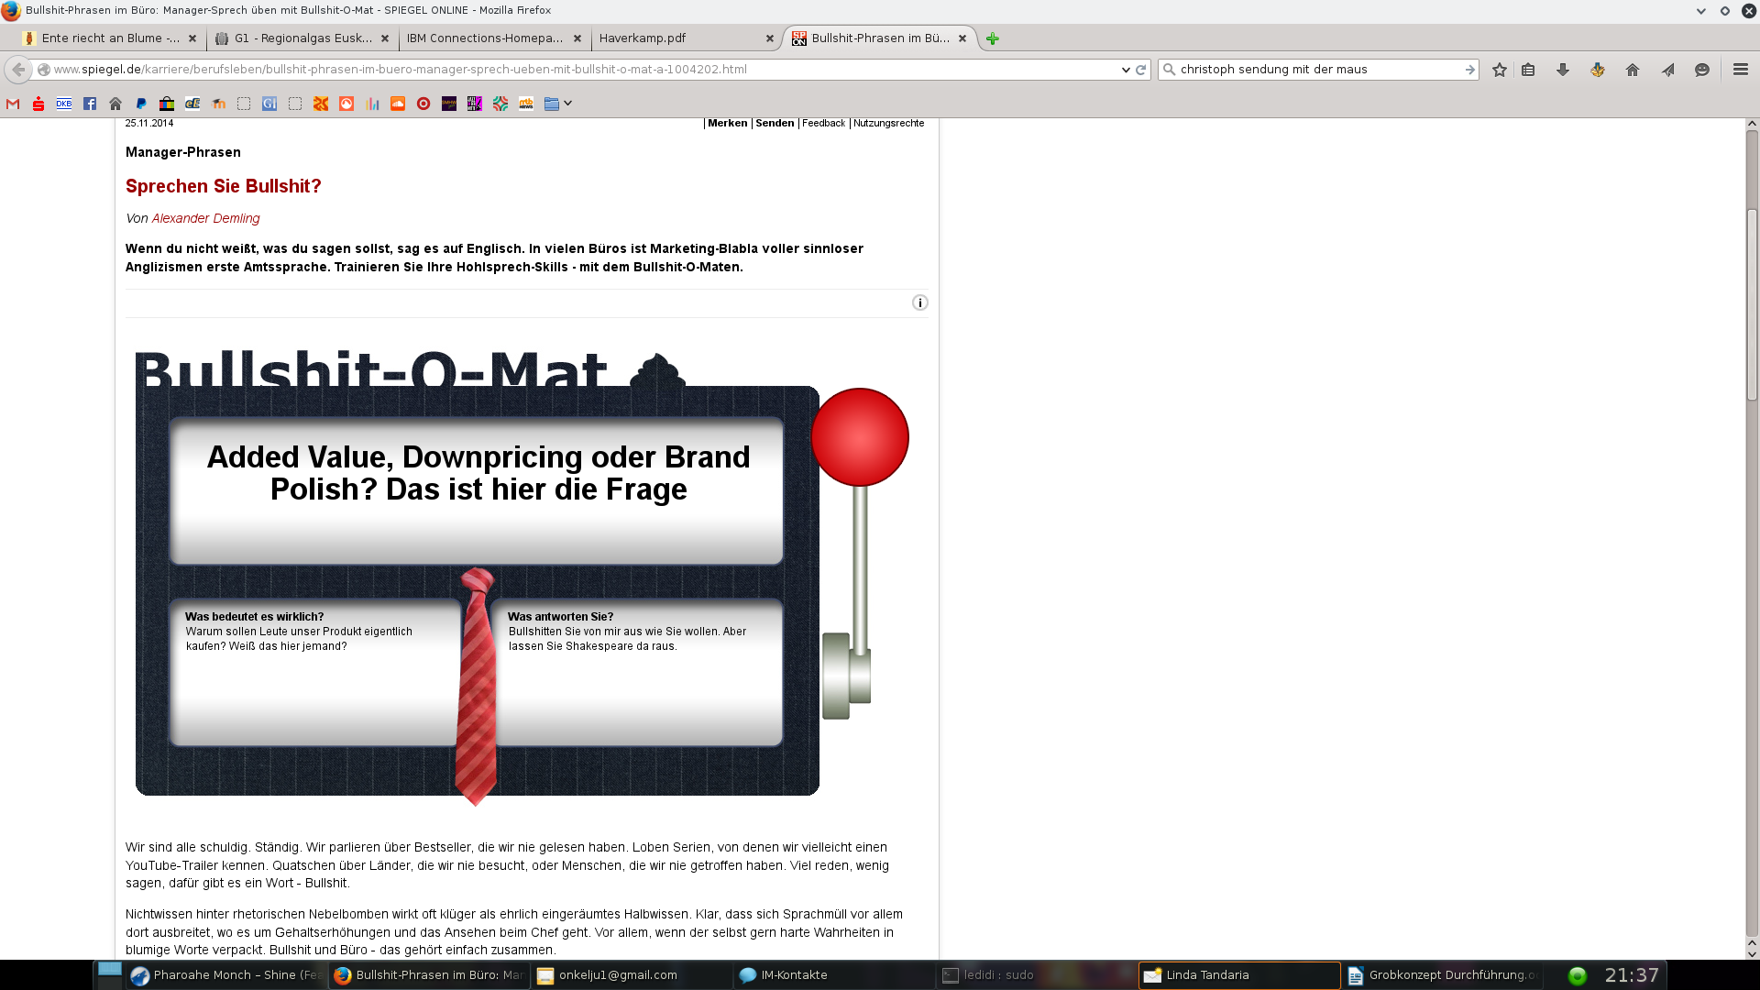Go to the Firefox home page
Viewport: 1760px width, 990px height.
pos(1633,70)
